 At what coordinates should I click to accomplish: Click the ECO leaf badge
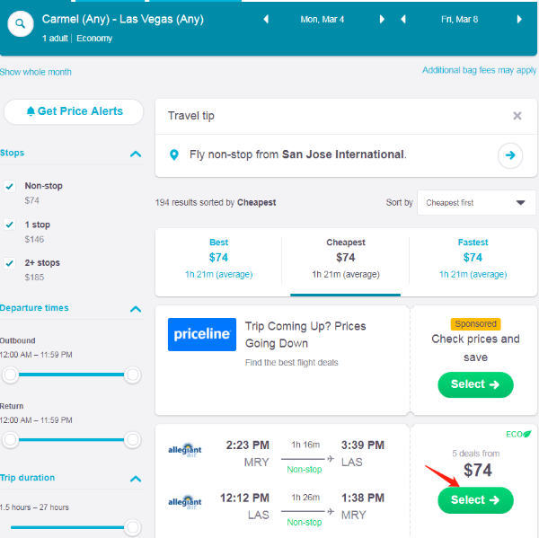(x=518, y=434)
